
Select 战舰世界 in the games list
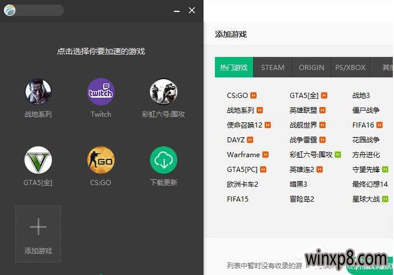(303, 125)
